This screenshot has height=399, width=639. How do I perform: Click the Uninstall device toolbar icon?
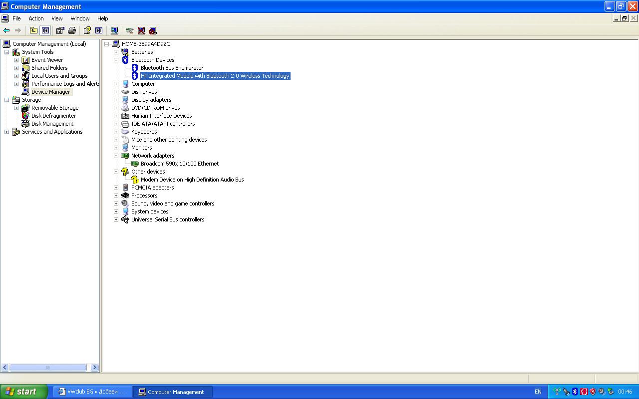[x=141, y=30]
